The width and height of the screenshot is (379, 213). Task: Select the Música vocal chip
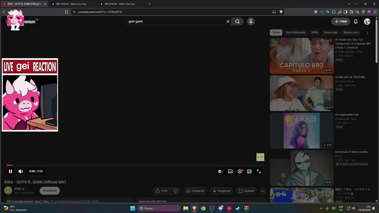coord(351,33)
